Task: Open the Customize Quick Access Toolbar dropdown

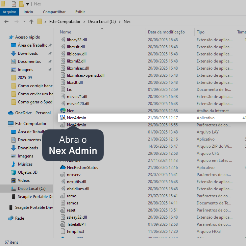Action: click(27, 4)
